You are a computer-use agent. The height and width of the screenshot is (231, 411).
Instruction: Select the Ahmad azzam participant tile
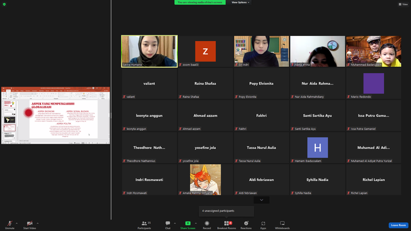point(205,116)
